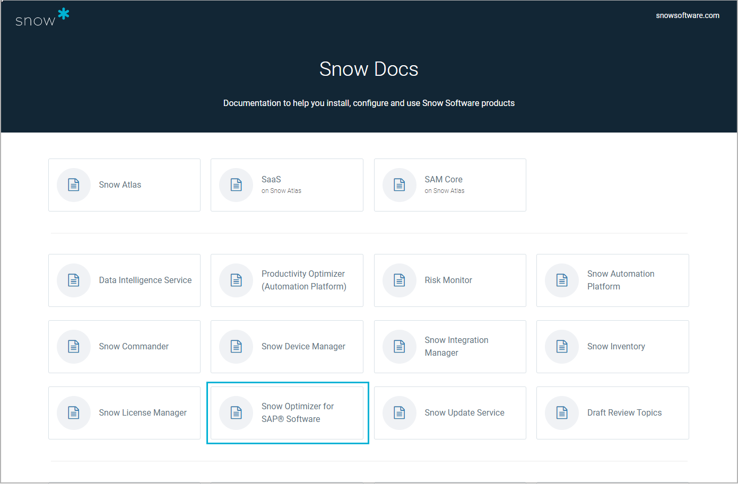The width and height of the screenshot is (738, 484).
Task: Open the SaaS on Snow Atlas docs
Action: click(x=287, y=185)
